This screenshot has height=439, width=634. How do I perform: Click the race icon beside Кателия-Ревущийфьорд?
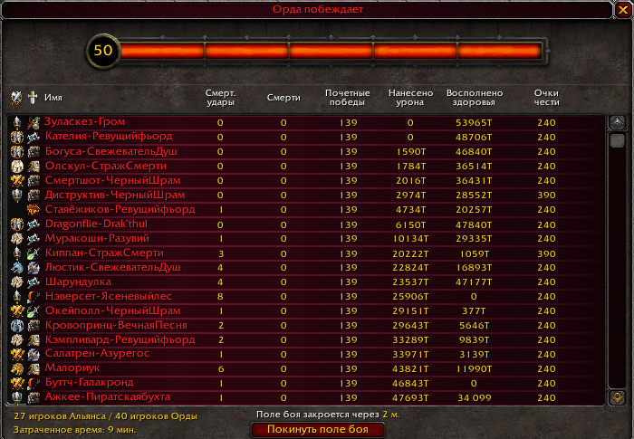point(16,137)
